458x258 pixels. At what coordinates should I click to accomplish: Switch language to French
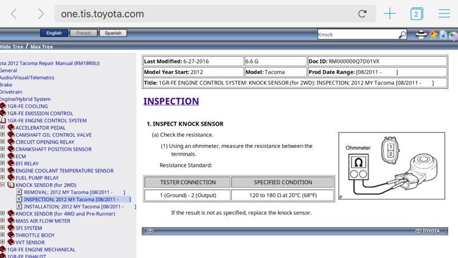[x=84, y=33]
